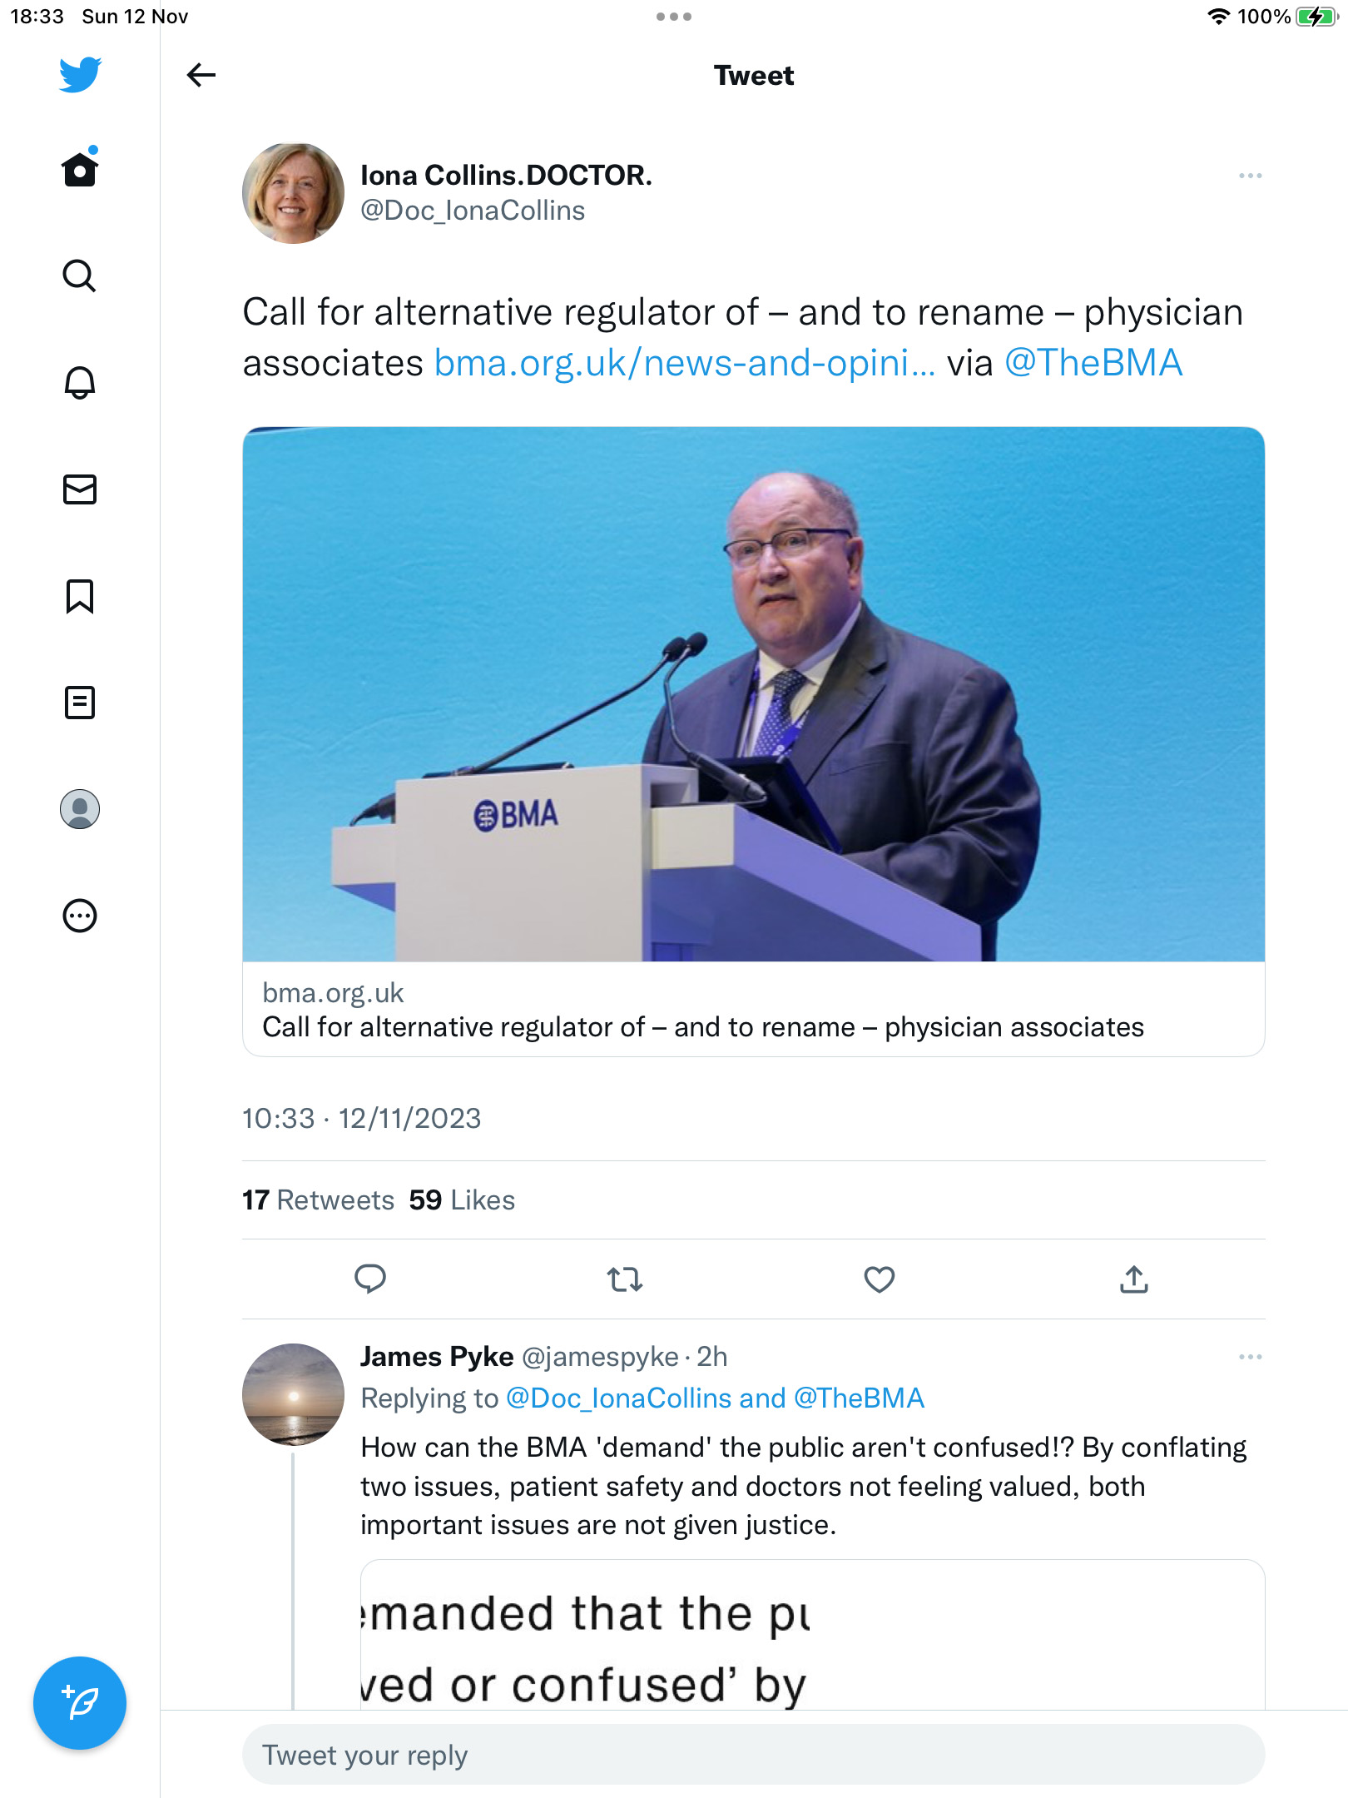Open Profile avatar icon in sidebar

80,809
